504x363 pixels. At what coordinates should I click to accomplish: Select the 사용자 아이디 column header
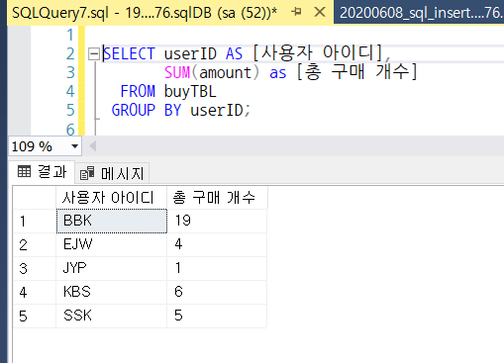(112, 198)
